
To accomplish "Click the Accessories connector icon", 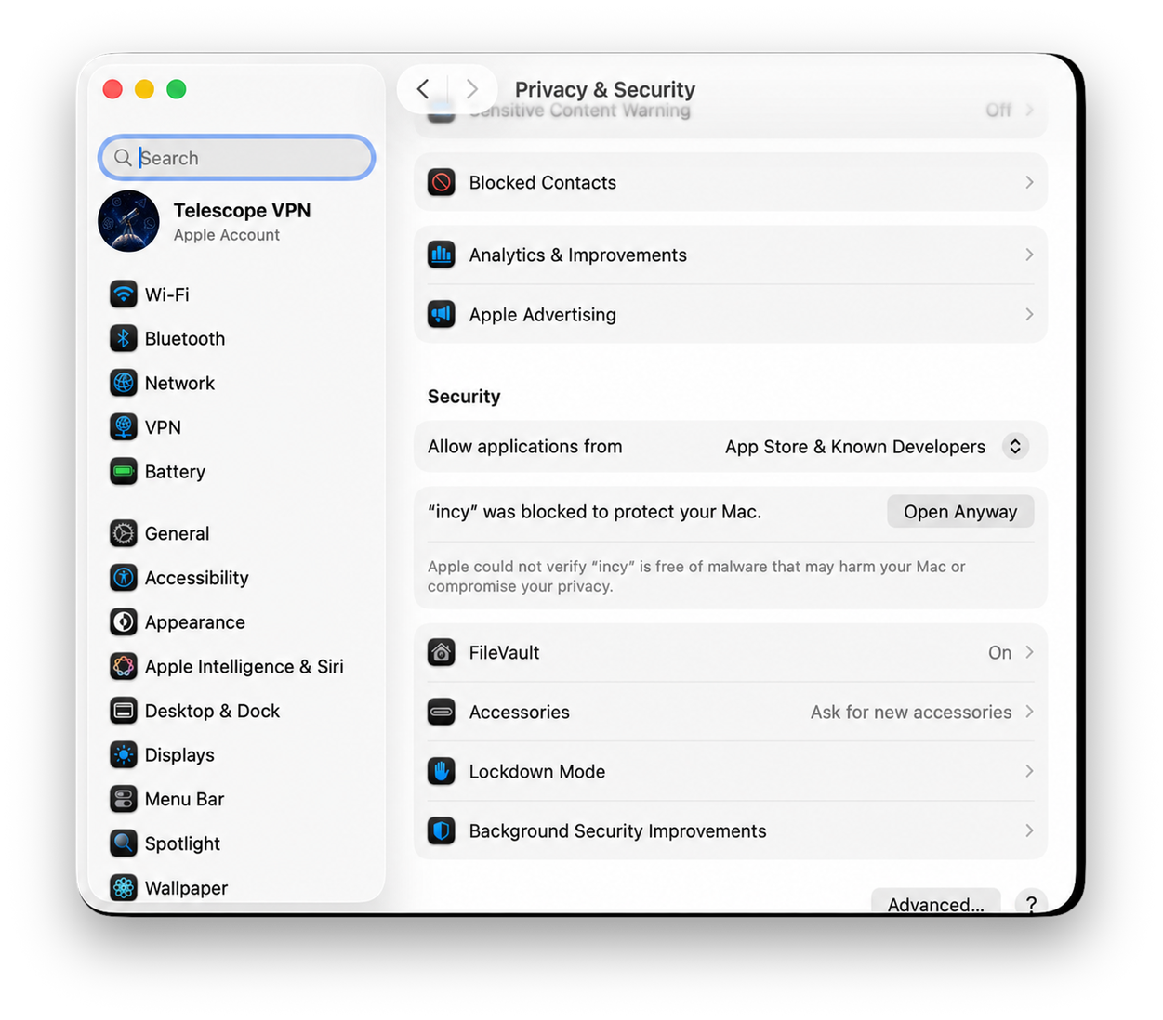I will (442, 712).
